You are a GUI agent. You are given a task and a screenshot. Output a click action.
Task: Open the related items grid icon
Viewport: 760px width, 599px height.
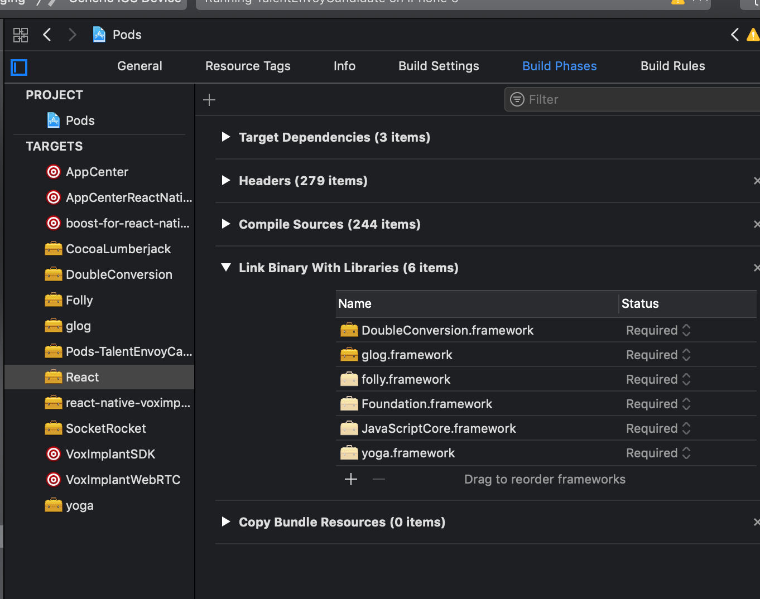[x=21, y=35]
